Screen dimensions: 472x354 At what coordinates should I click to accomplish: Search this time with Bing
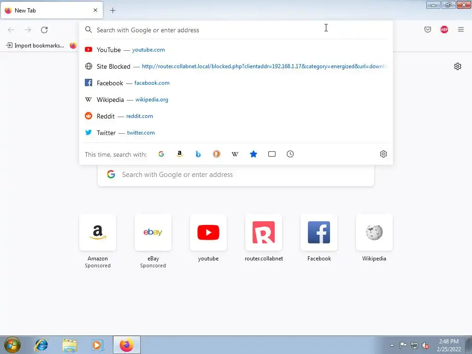[x=198, y=154]
